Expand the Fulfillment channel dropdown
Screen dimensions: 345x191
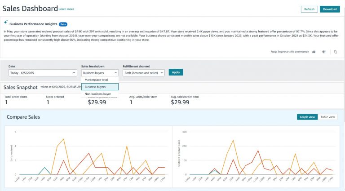[x=143, y=73]
